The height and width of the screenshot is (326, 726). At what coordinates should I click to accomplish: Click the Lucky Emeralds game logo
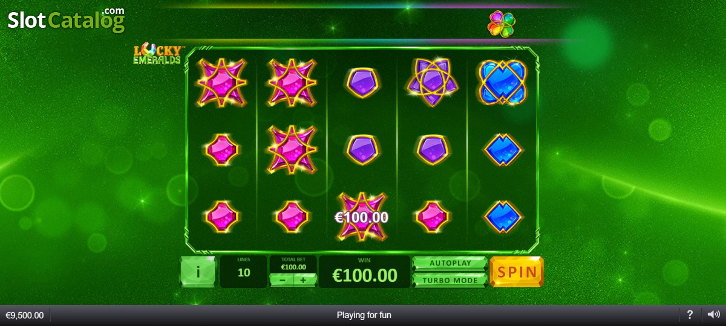click(x=157, y=54)
